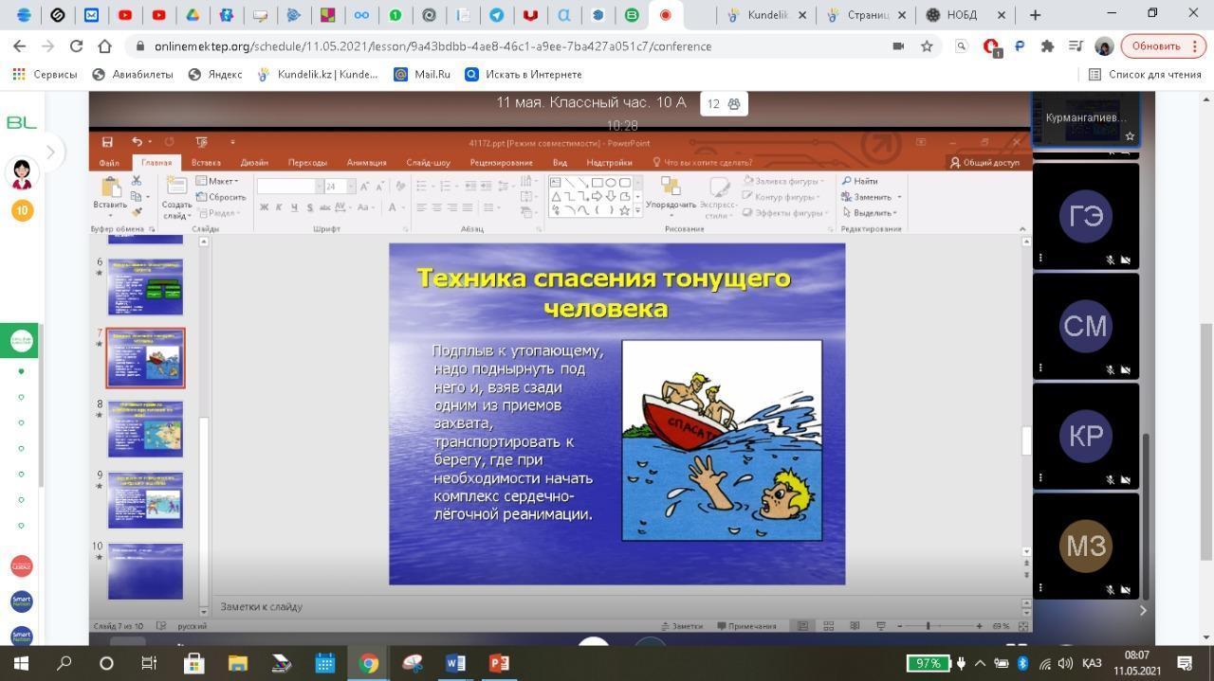This screenshot has width=1214, height=681.
Task: Toggle bold formatting Ж button
Action: point(265,207)
